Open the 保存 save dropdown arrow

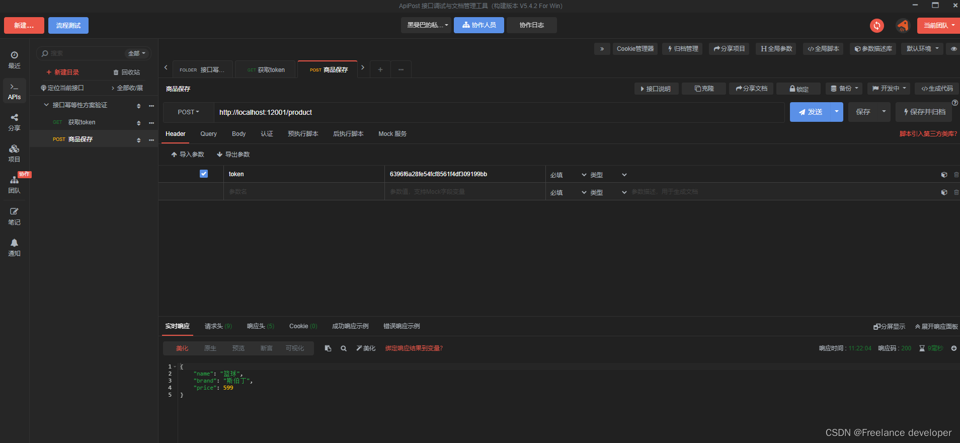coord(884,112)
